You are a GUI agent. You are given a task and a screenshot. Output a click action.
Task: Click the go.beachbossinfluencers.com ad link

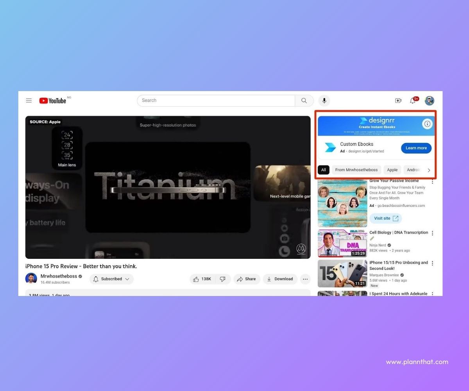pos(401,206)
